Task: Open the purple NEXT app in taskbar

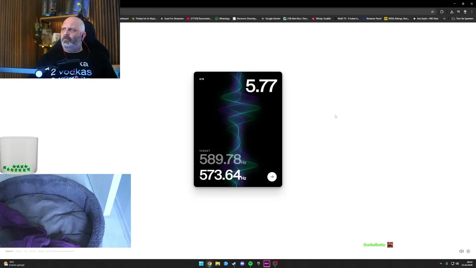Action: click(267, 264)
